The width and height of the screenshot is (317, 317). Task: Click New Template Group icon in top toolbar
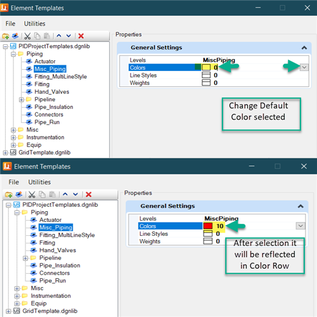point(6,36)
